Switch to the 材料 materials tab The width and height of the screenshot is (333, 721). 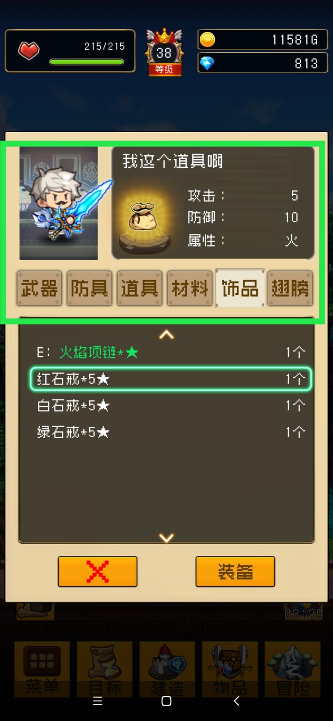tap(190, 288)
